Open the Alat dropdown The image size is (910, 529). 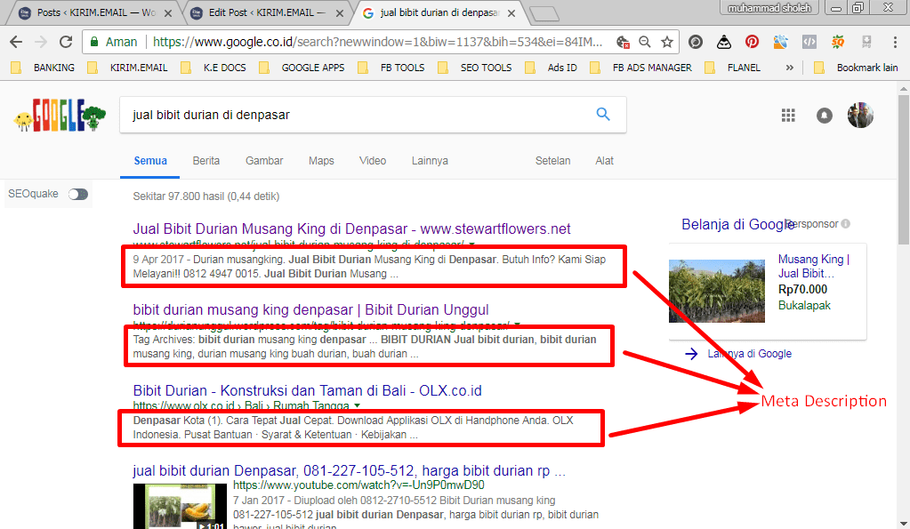click(604, 160)
